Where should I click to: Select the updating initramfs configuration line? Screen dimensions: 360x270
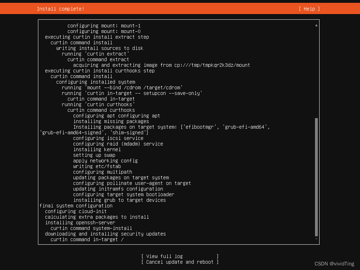(118, 189)
